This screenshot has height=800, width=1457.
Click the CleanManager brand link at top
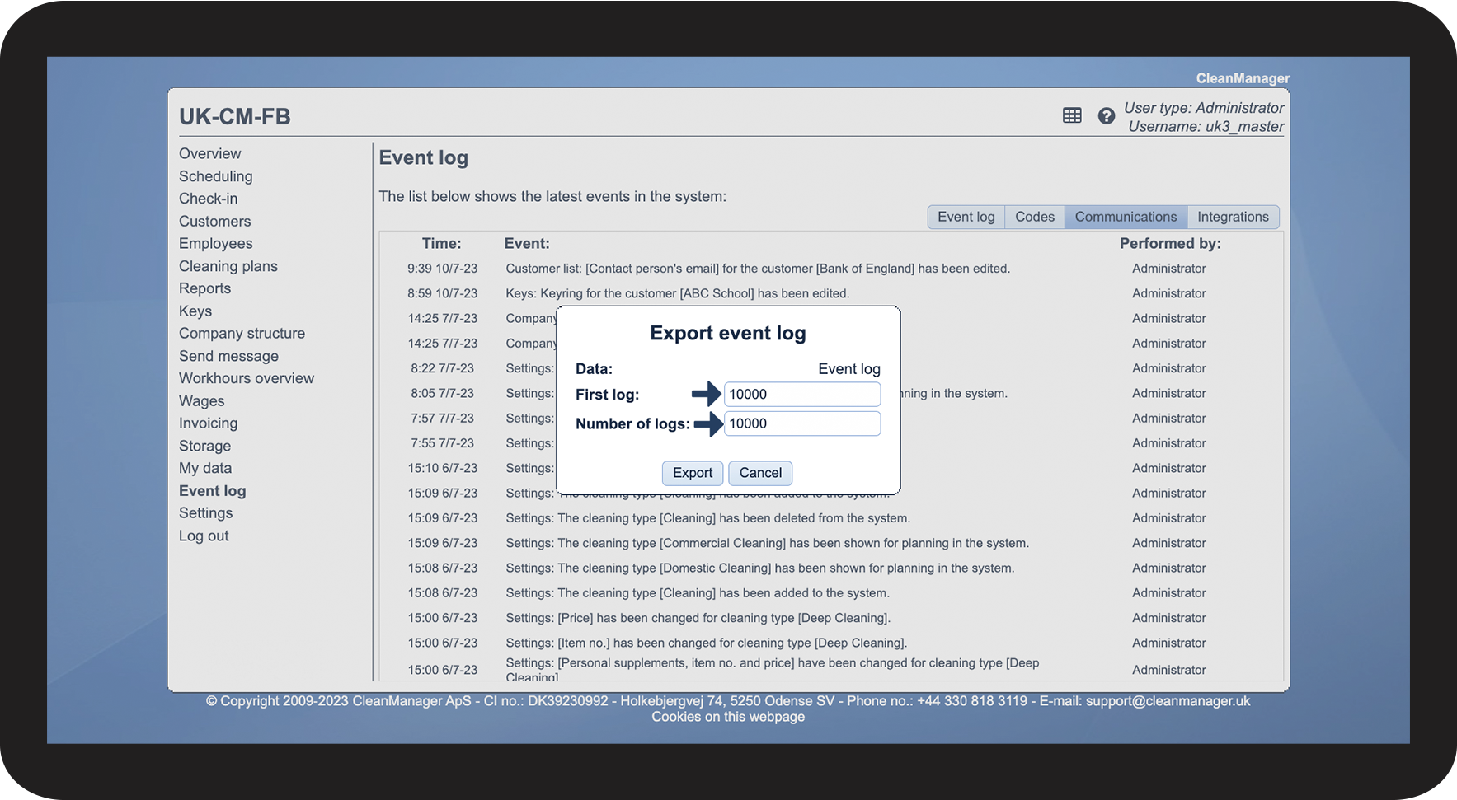1243,78
